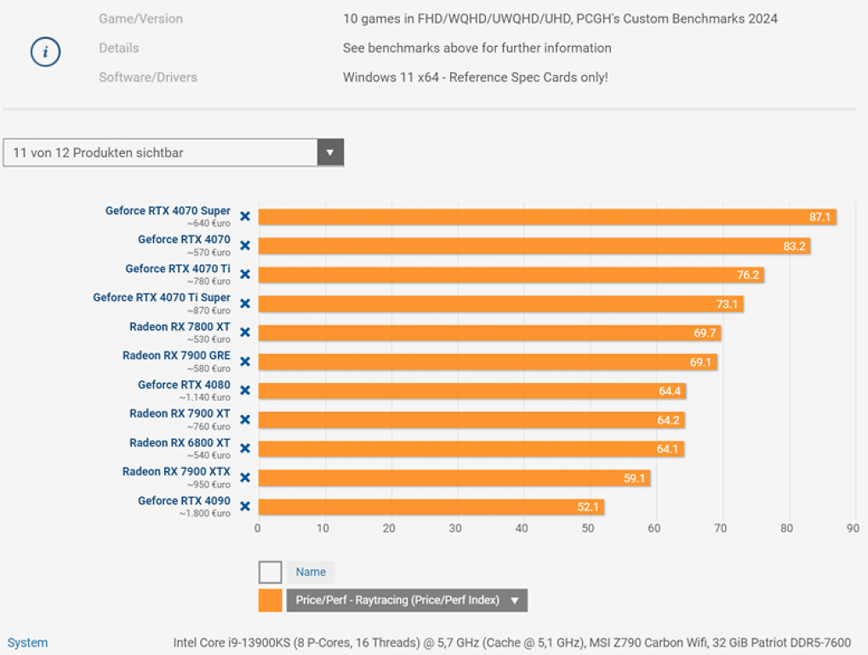Click the round info icon
The height and width of the screenshot is (655, 868).
45,52
